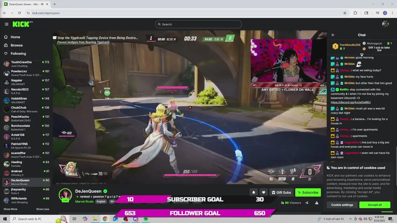
Task: Open Chrome extensions puzzle icon
Action: coord(355,13)
